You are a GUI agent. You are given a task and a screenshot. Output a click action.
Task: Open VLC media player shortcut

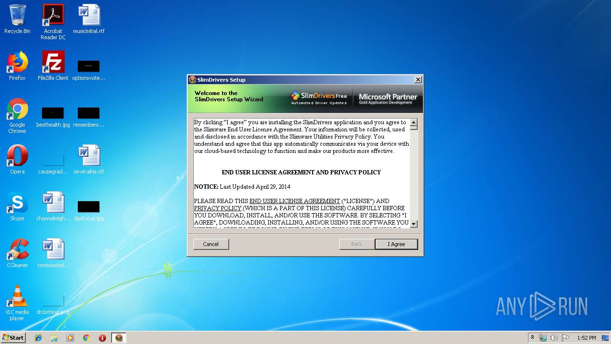(x=17, y=303)
